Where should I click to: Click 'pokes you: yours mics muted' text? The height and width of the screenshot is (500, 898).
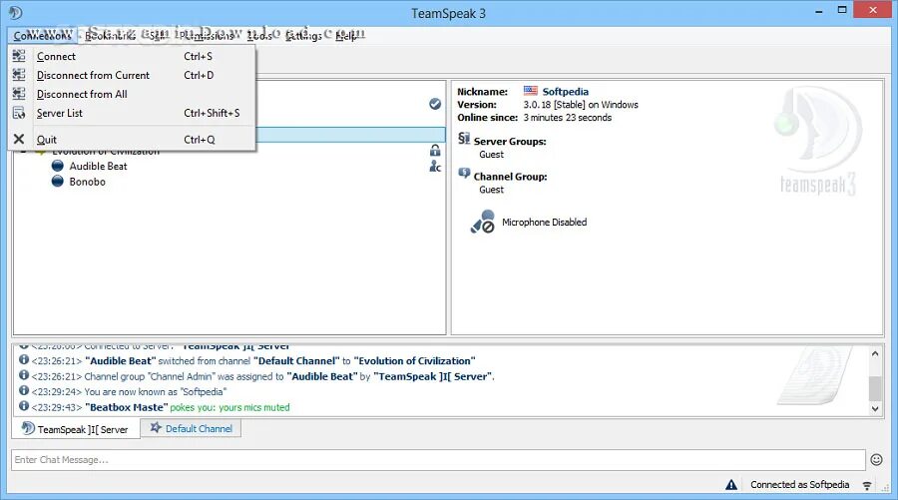[x=229, y=407]
